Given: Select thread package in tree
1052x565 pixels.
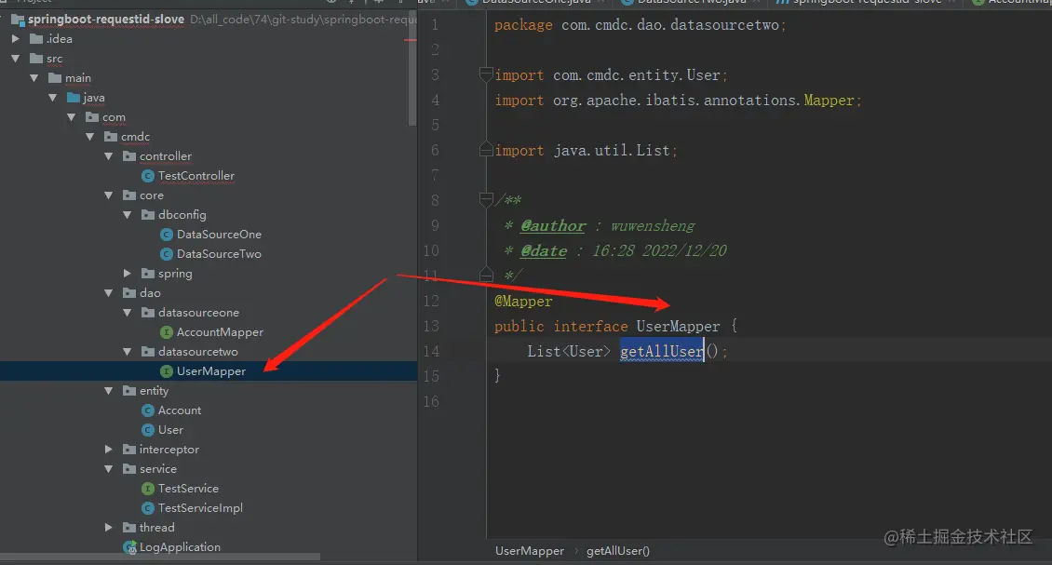Looking at the screenshot, I should click(x=157, y=528).
